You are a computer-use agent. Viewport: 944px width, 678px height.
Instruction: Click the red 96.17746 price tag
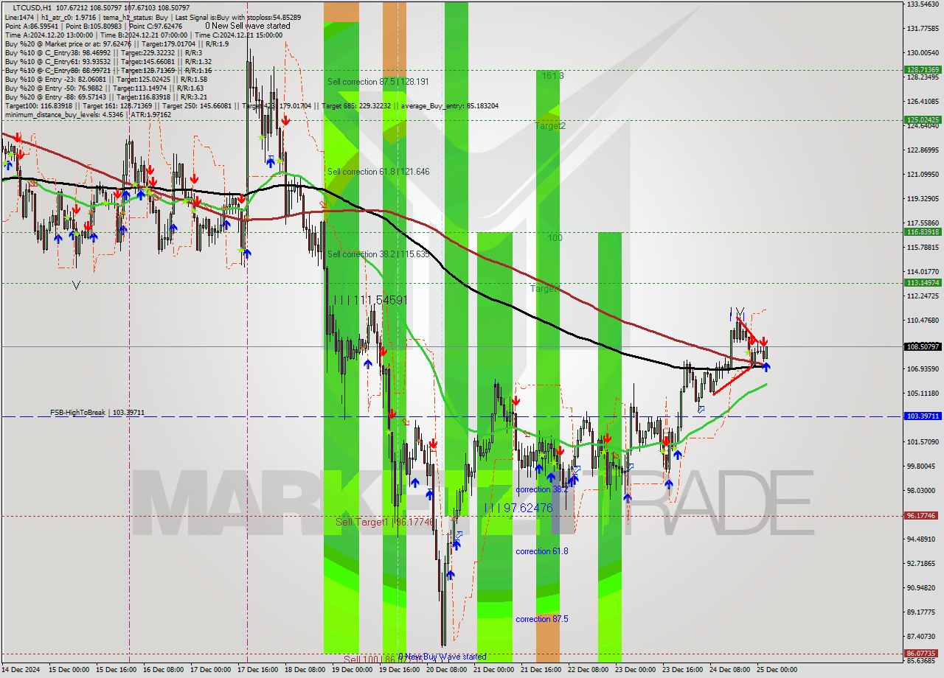coord(923,516)
